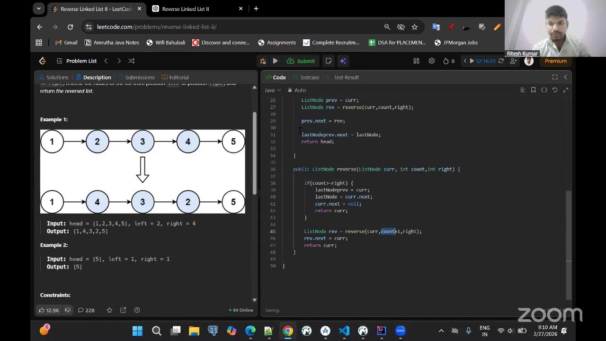Format the code with the align icon
606x341 pixels.
click(523, 90)
